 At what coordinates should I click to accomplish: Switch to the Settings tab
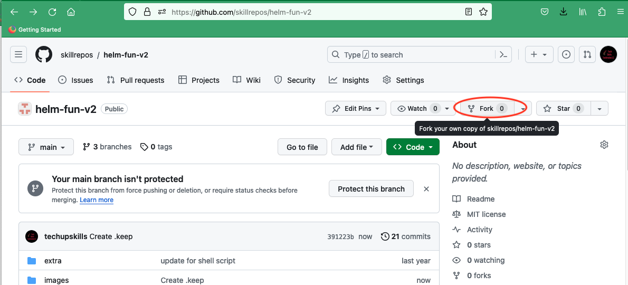click(x=403, y=80)
